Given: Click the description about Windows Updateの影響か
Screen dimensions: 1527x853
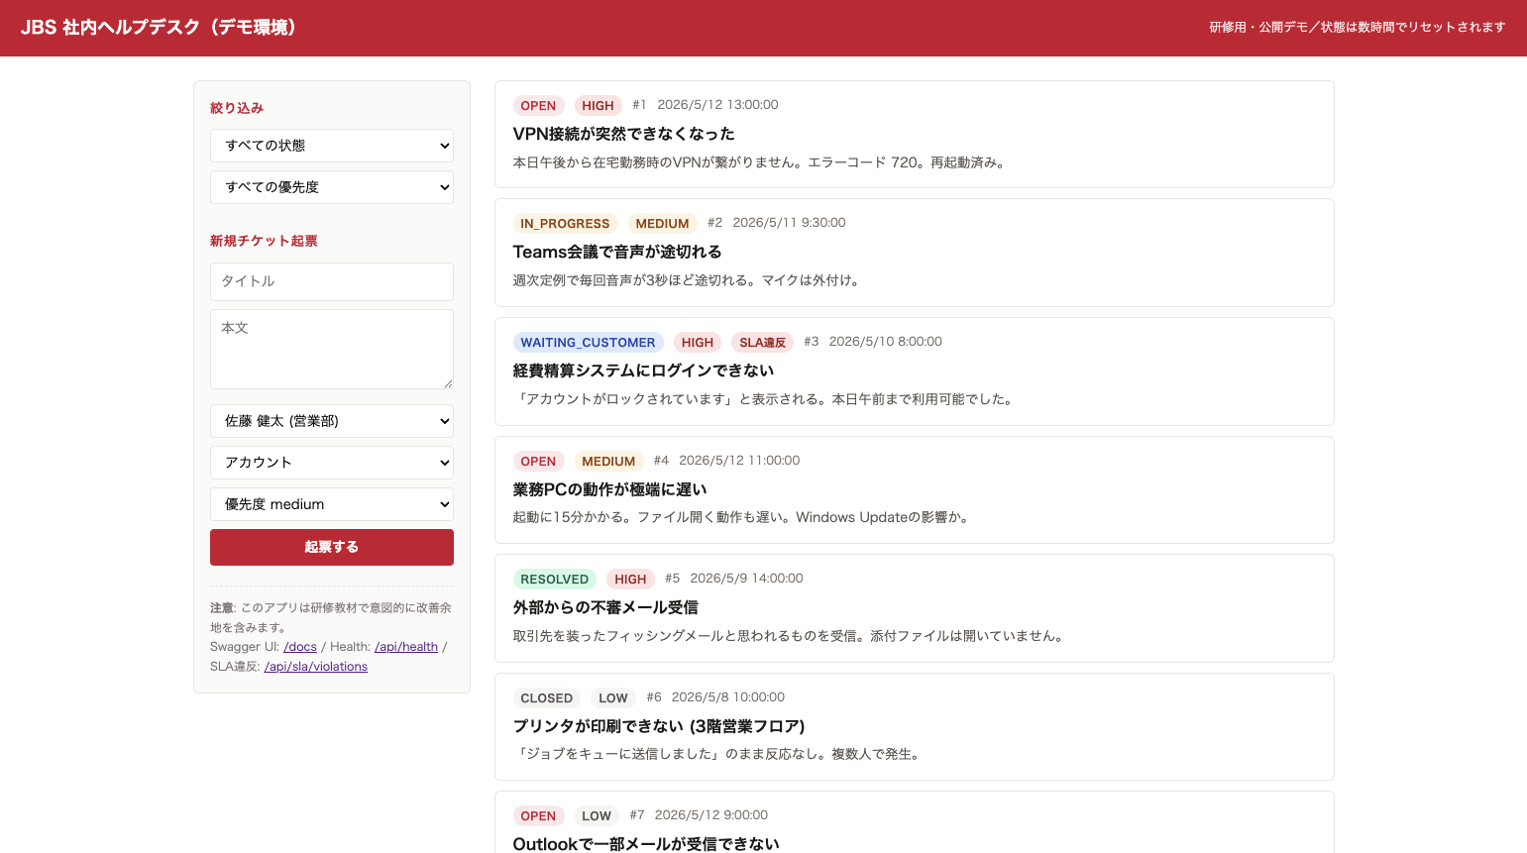Looking at the screenshot, I should pos(742,517).
